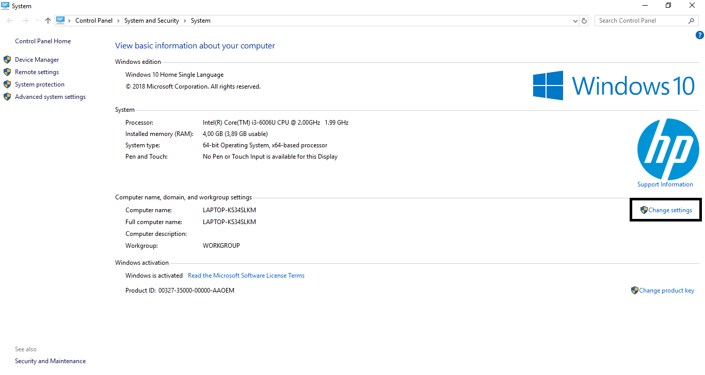Screen dimensions: 705x375
Task: Click the shield icon beside Advanced system settings
Action: point(7,97)
